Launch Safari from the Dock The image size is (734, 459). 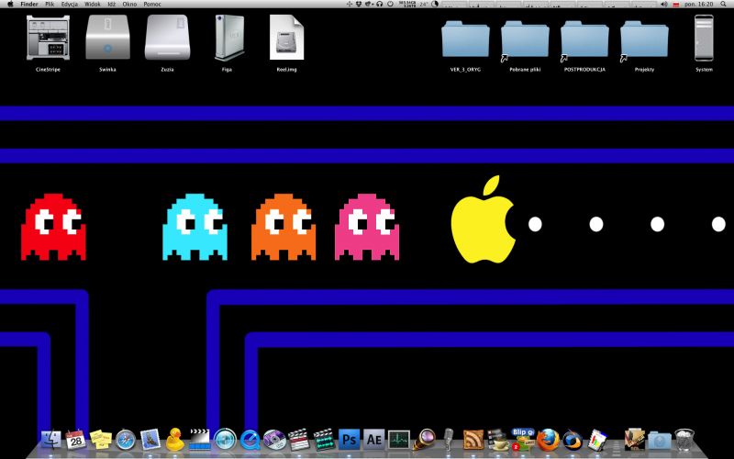point(126,440)
